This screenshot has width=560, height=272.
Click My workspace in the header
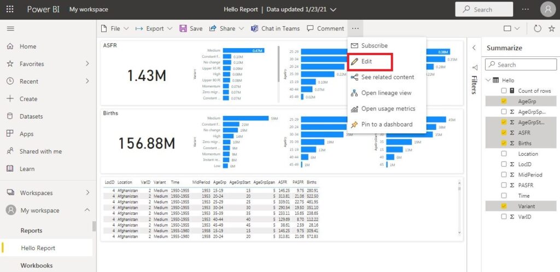pos(89,10)
